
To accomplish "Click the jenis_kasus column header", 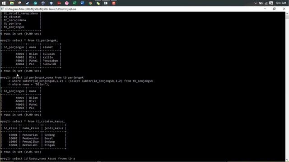I will pyautogui.click(x=54, y=128).
